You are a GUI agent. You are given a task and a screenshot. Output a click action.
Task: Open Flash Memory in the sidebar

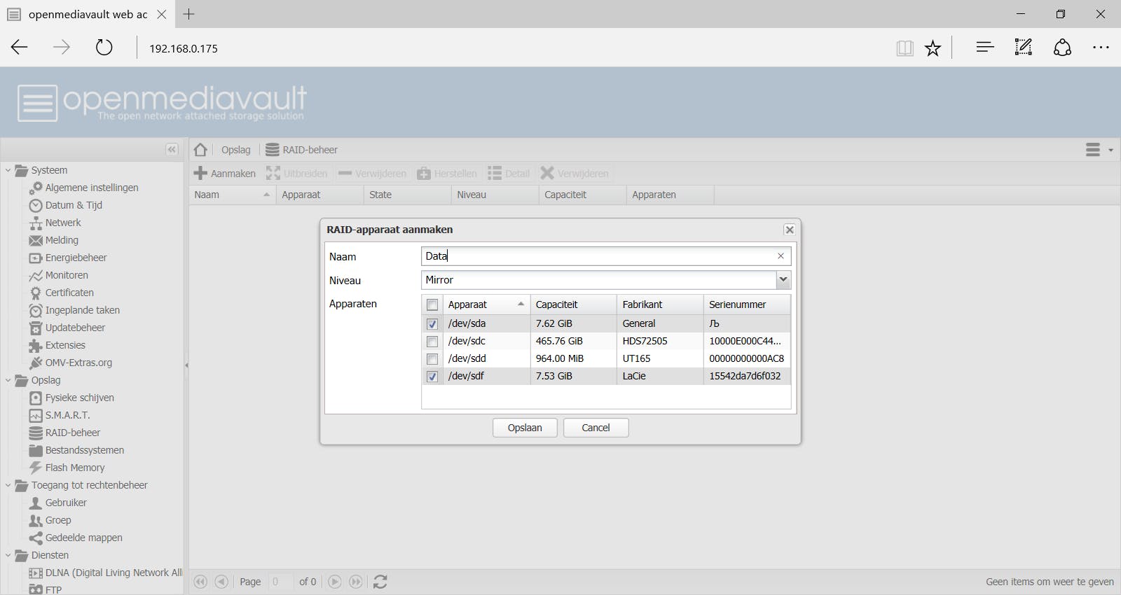(x=74, y=468)
